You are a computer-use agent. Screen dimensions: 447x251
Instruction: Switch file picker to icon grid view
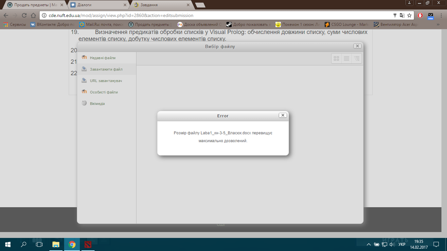[336, 59]
